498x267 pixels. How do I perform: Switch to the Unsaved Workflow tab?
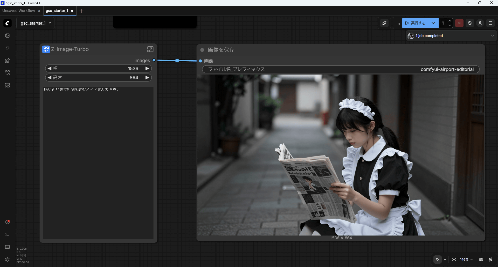(x=19, y=11)
